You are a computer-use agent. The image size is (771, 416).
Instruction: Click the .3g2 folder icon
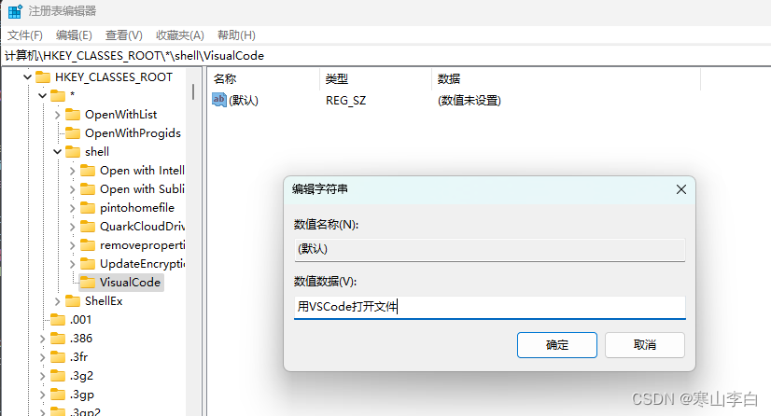pos(58,376)
